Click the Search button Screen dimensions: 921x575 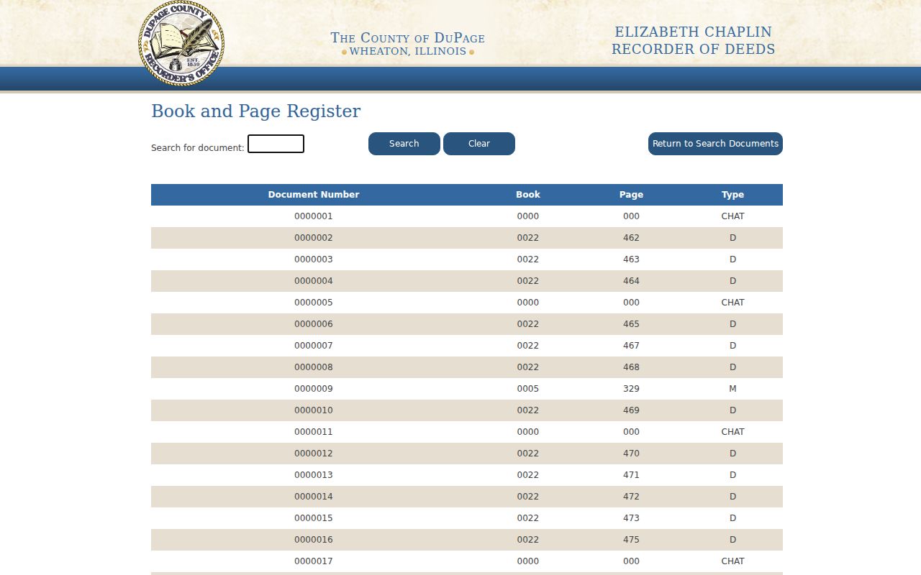tap(404, 144)
